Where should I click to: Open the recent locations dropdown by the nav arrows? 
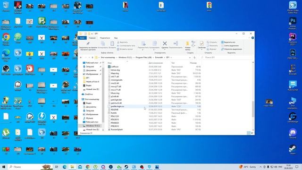click(x=89, y=58)
